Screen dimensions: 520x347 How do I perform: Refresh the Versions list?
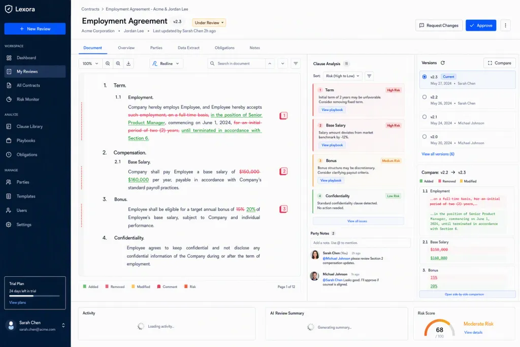[442, 62]
